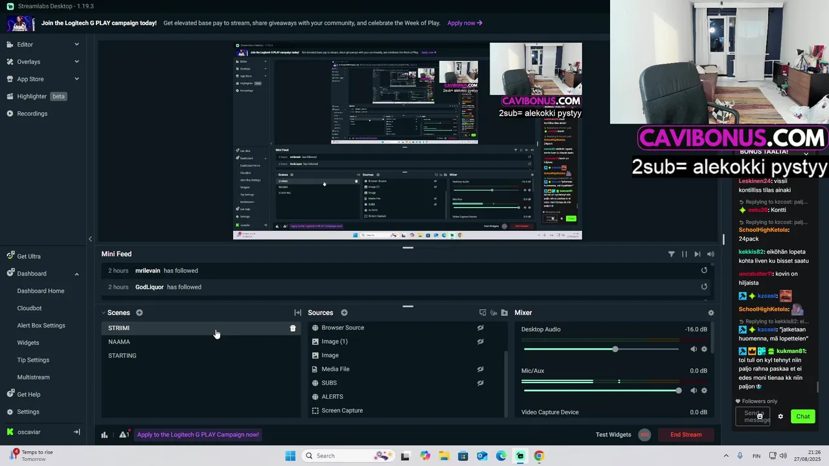This screenshot has width=829, height=466.
Task: Add a source folder
Action: tap(505, 313)
